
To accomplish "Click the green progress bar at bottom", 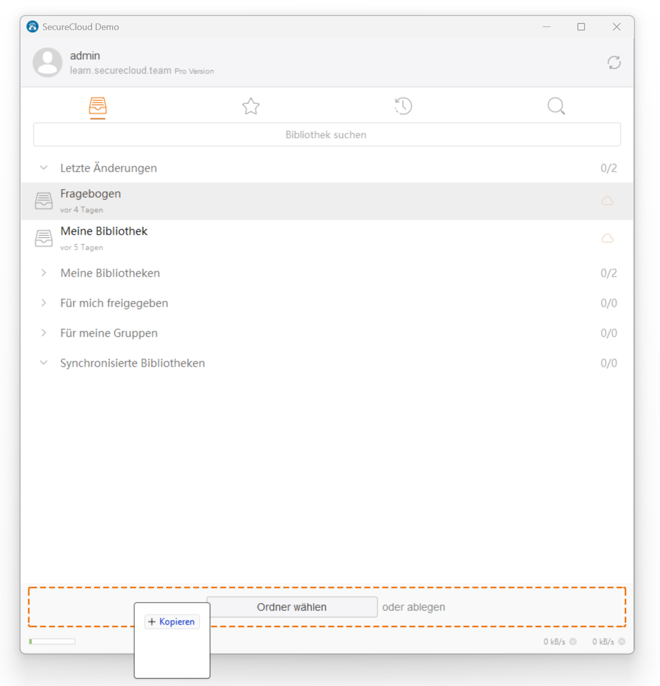I will pos(52,641).
